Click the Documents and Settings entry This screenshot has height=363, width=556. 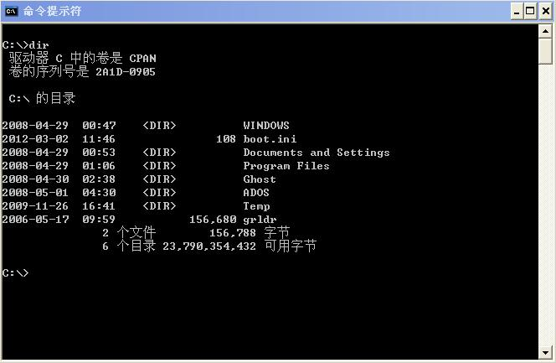[x=317, y=153]
